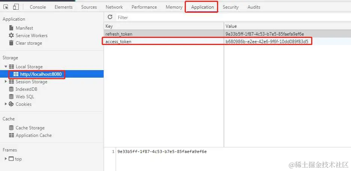Open Cache Storage in the sidebar
This screenshot has height=171, width=351.
(x=30, y=127)
